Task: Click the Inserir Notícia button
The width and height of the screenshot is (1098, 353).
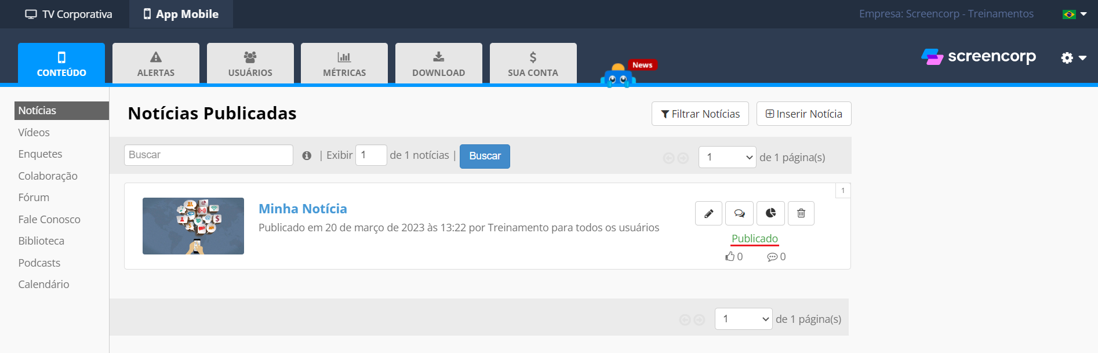Action: [803, 114]
